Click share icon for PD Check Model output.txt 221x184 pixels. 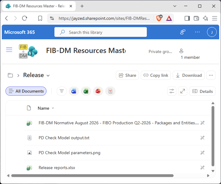(x=202, y=138)
